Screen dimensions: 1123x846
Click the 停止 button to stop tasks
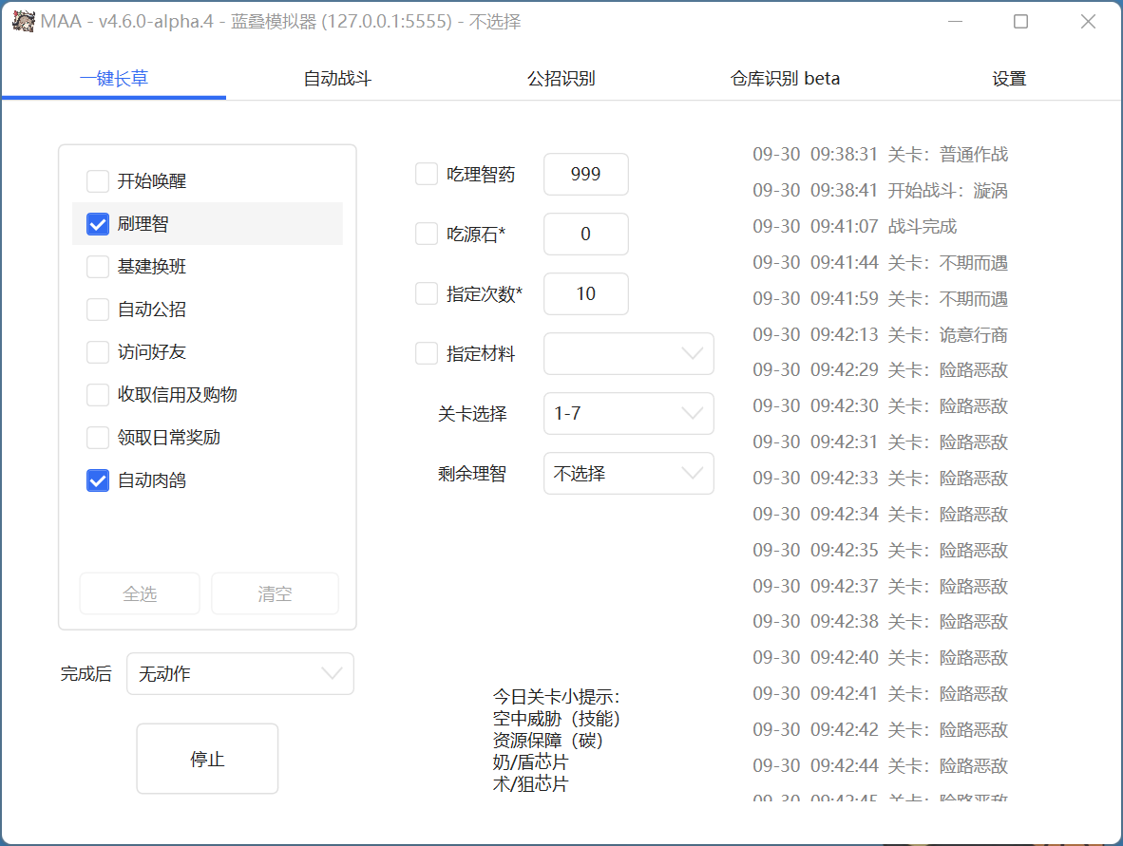pyautogui.click(x=207, y=758)
